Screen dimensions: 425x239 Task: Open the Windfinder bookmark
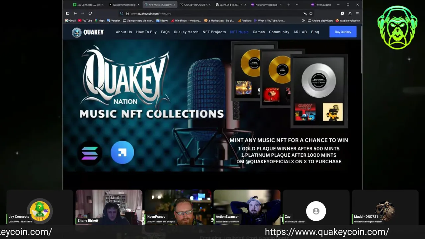(186, 21)
